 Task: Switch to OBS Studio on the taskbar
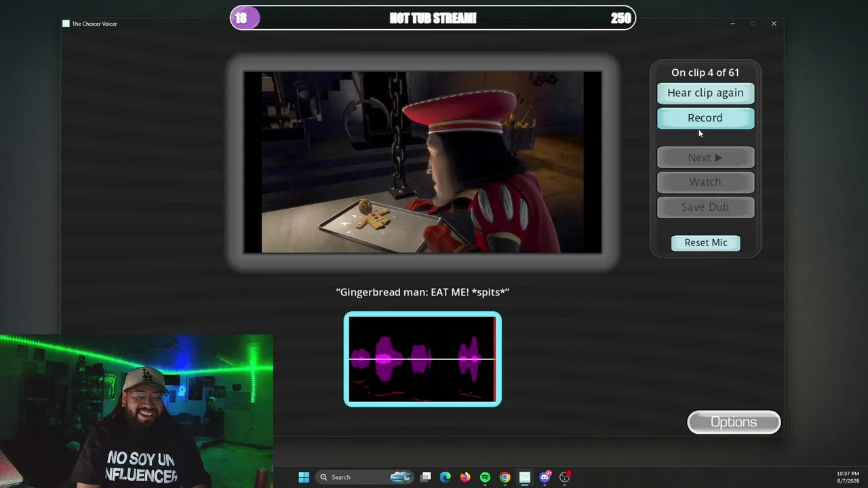(565, 477)
